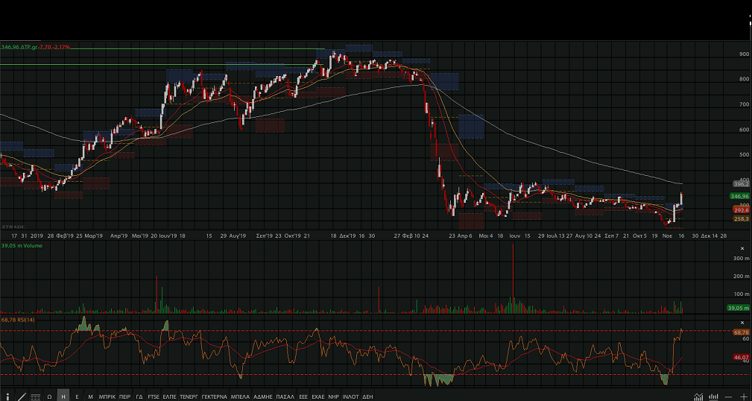Viewport: 752px width, 401px height.
Task: Select the line drawing tool
Action: [21, 397]
